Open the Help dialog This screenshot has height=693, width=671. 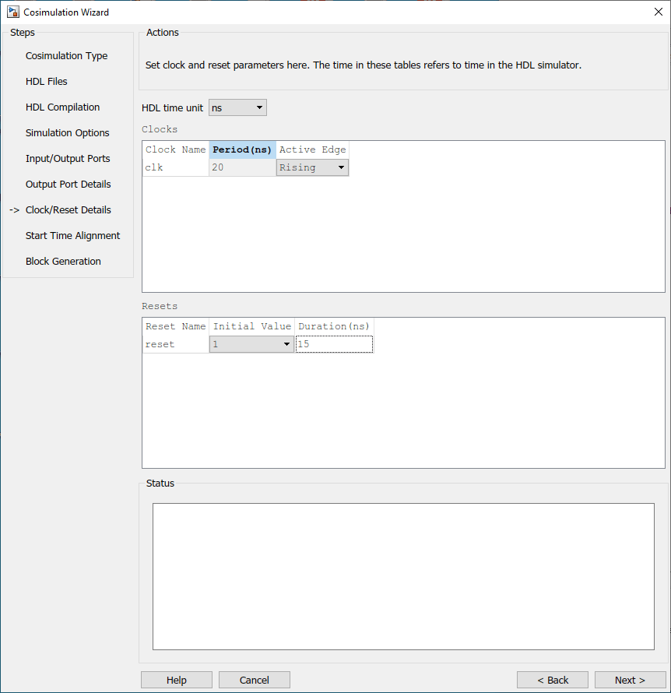(x=176, y=679)
